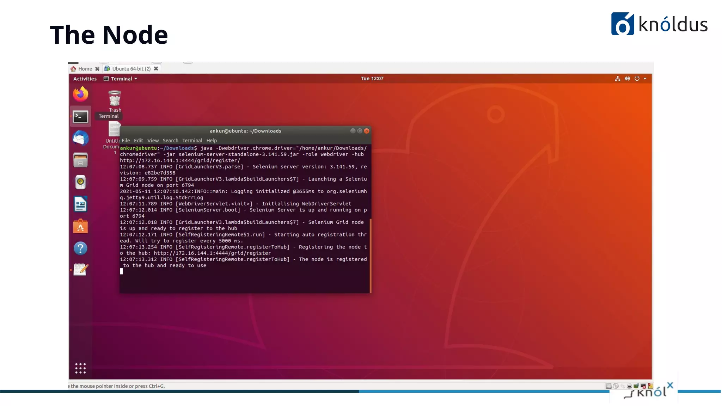Open the system menu power dropdown arrow
Viewport: 722px width, 406px height.
pyautogui.click(x=645, y=79)
